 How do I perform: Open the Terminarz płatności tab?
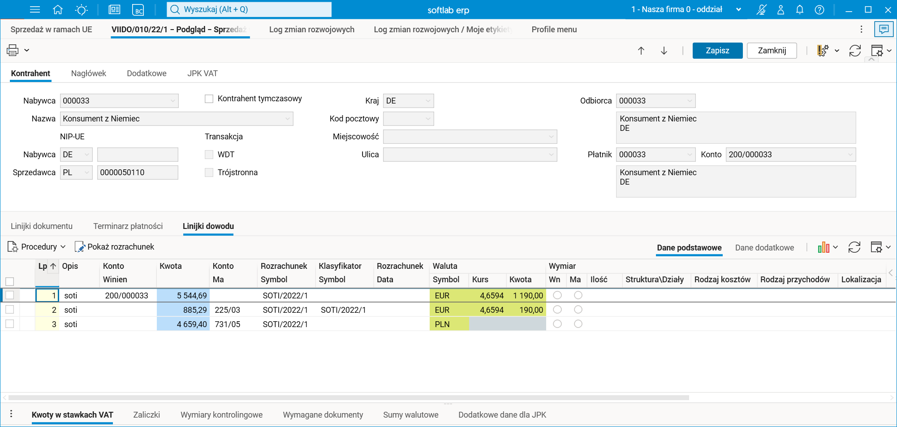(x=128, y=226)
